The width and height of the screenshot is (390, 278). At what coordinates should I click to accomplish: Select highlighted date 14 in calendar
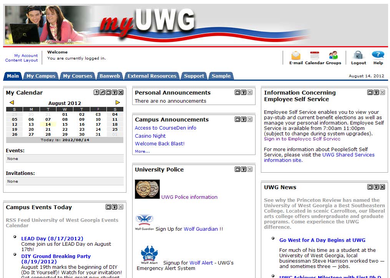pos(48,125)
